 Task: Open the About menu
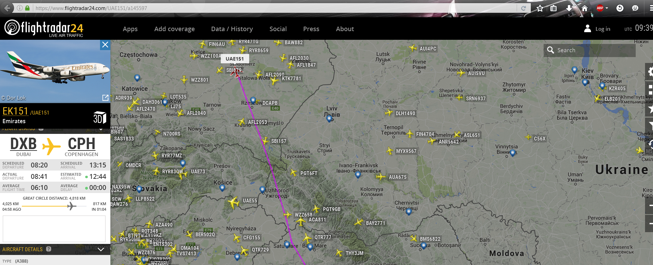[x=345, y=29]
